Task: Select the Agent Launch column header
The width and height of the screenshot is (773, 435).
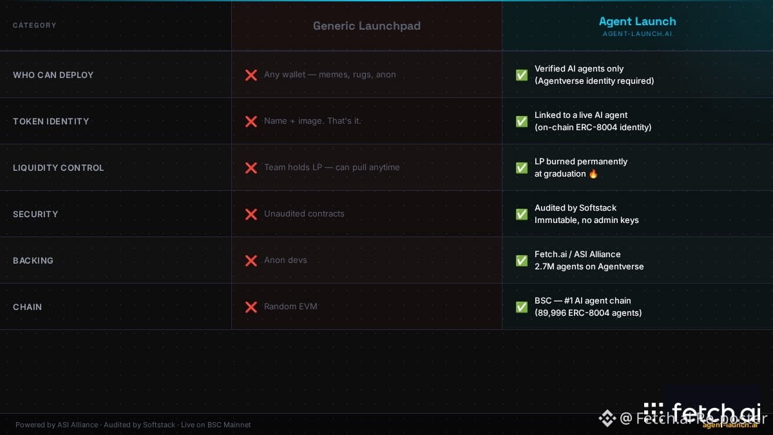Action: 637,21
